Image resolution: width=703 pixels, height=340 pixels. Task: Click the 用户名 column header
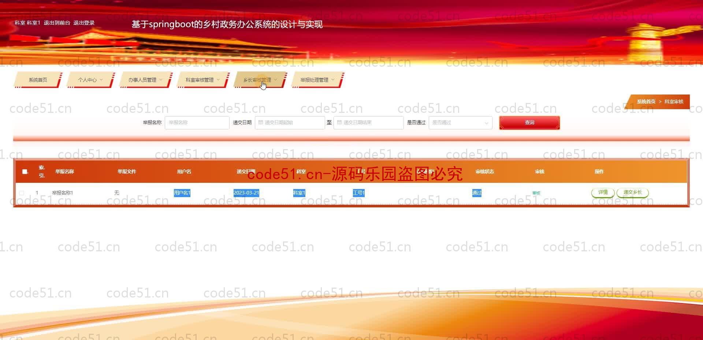coord(184,171)
